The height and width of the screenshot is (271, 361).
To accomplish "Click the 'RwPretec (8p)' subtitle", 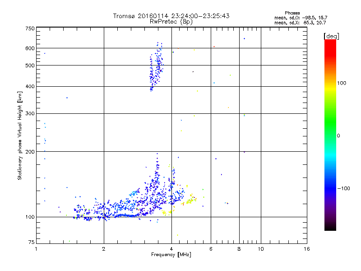I will [171, 22].
